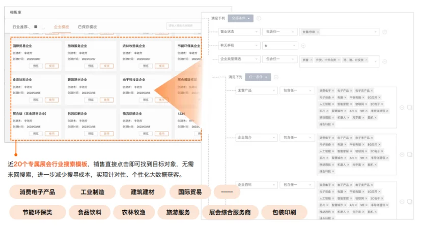Delete VR tag in 企业百科 row
This screenshot has width=423, height=228.
366,205
